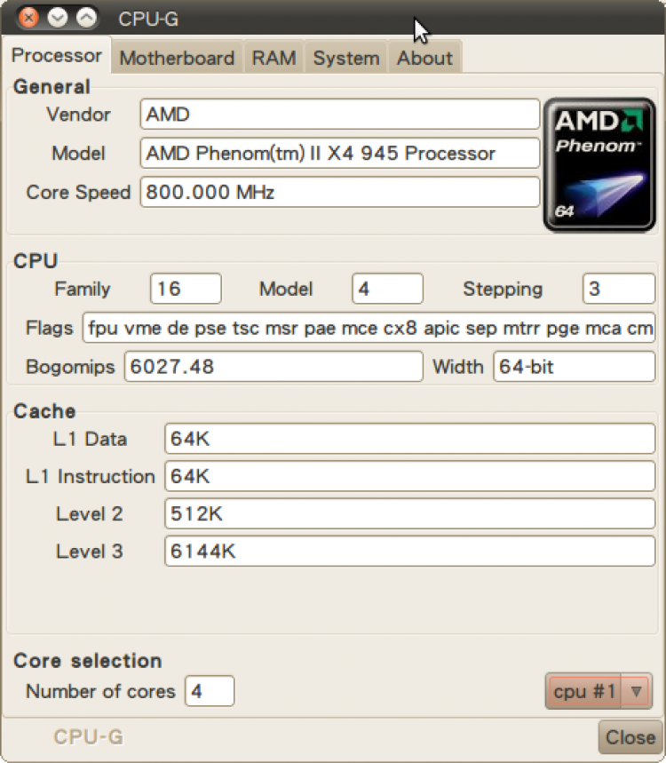Click the Core selection heading

(88, 661)
